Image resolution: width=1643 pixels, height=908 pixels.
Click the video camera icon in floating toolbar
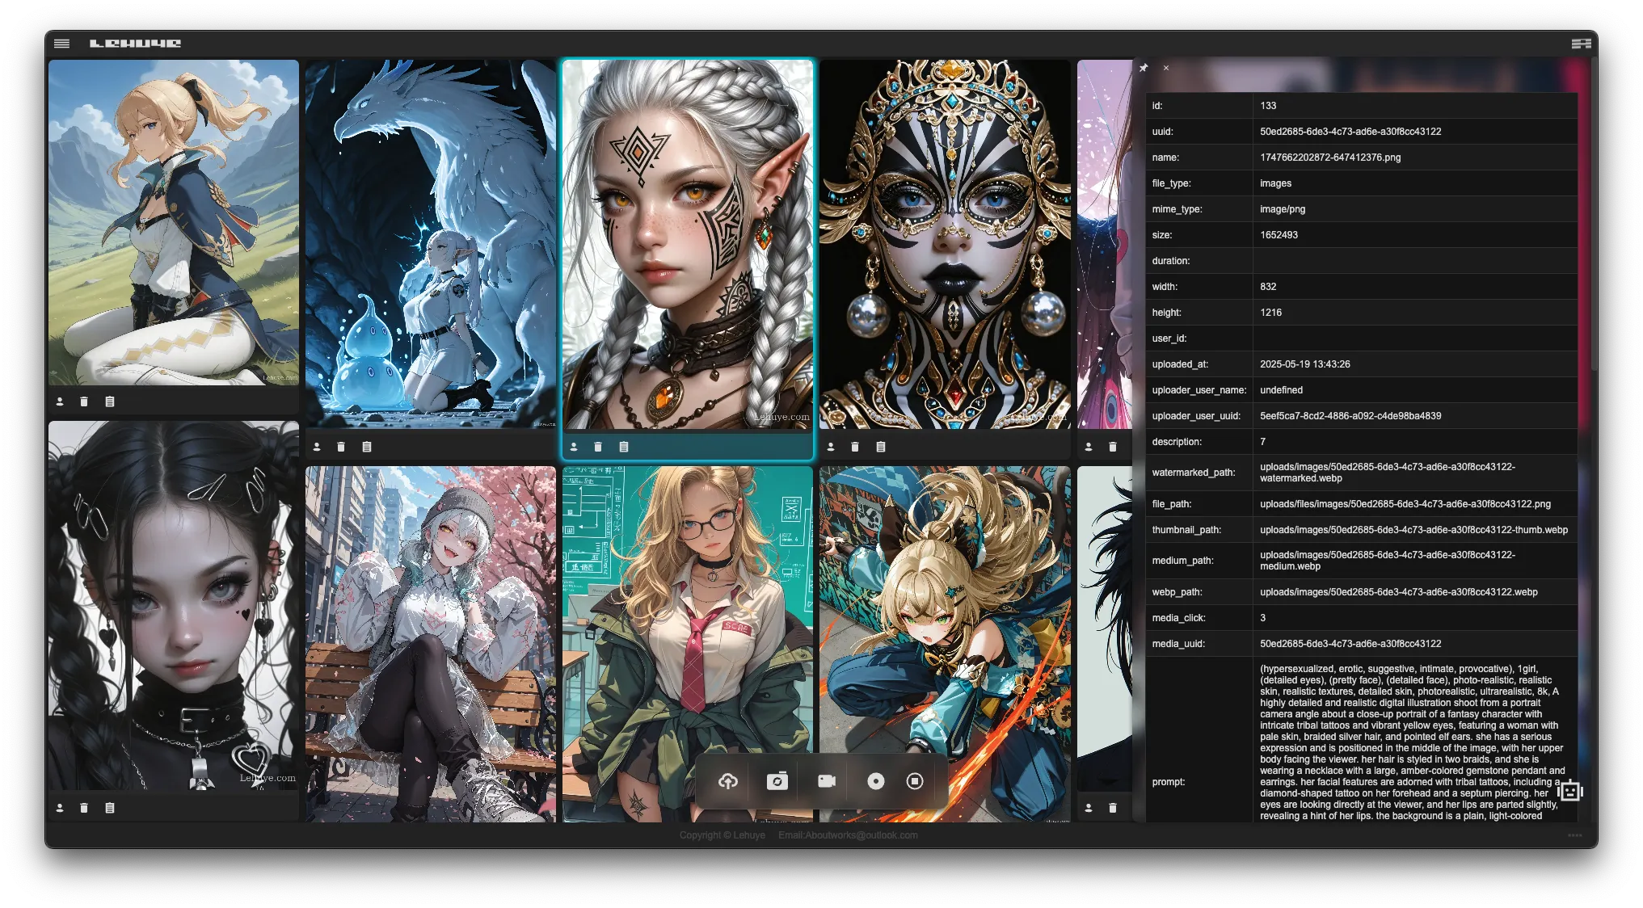[x=826, y=781]
